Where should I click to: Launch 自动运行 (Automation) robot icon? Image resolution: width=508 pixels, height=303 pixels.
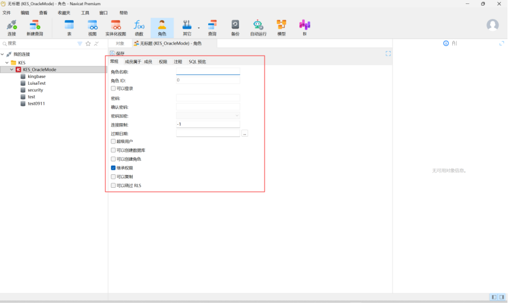(x=258, y=27)
